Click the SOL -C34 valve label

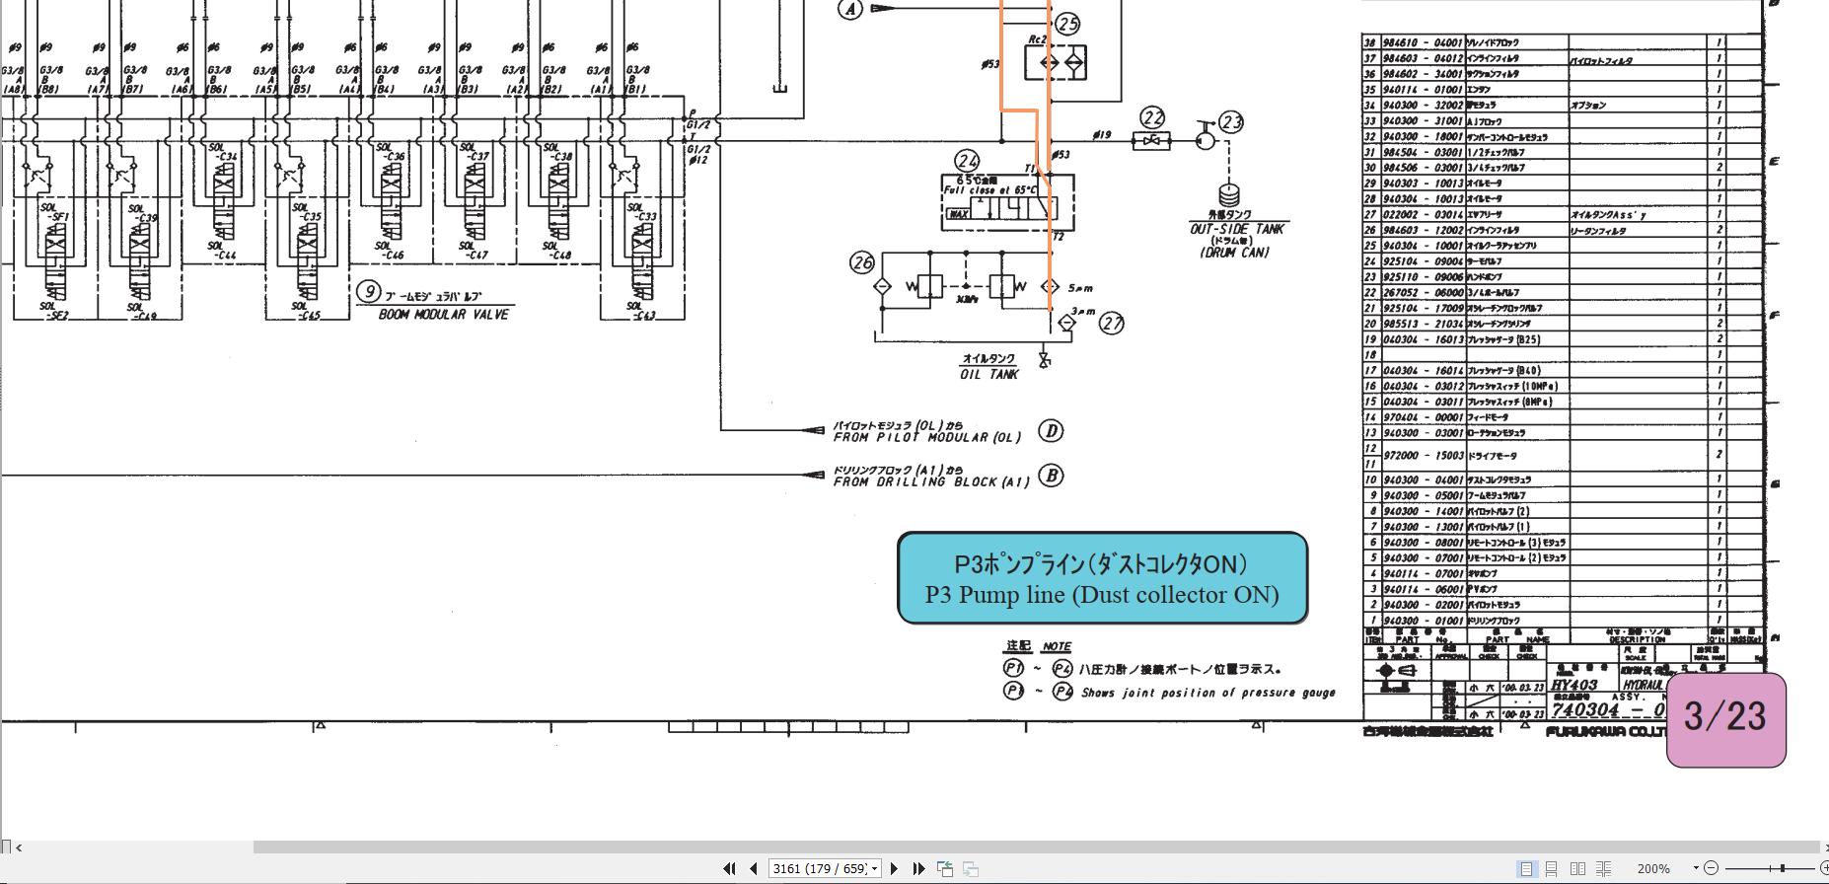click(222, 152)
